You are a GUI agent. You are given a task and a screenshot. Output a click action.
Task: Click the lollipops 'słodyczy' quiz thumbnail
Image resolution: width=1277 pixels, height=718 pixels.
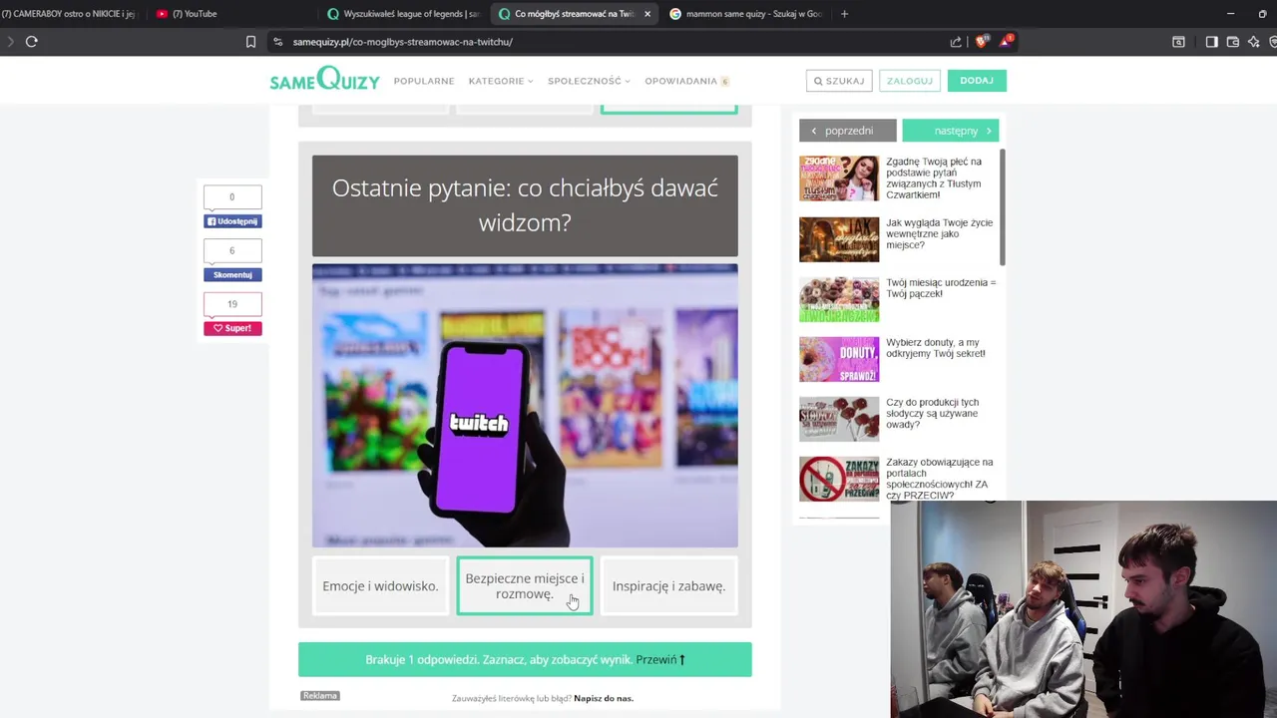(839, 419)
